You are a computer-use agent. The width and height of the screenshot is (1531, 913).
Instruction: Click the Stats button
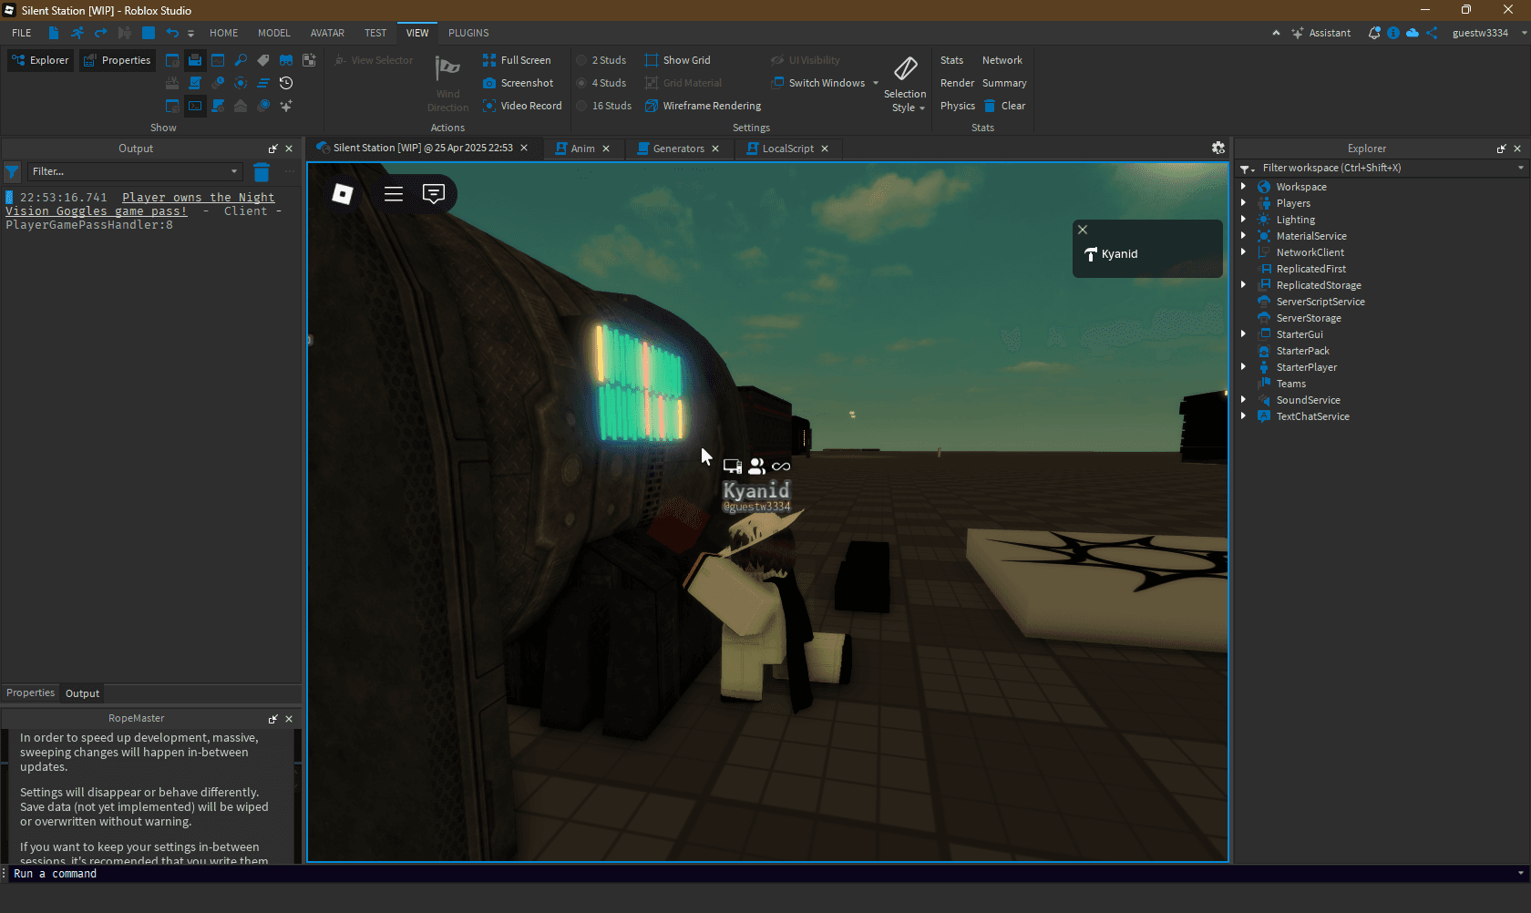pyautogui.click(x=951, y=60)
